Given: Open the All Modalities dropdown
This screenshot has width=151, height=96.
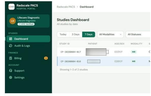Looking at the screenshot, I should tap(110, 34).
